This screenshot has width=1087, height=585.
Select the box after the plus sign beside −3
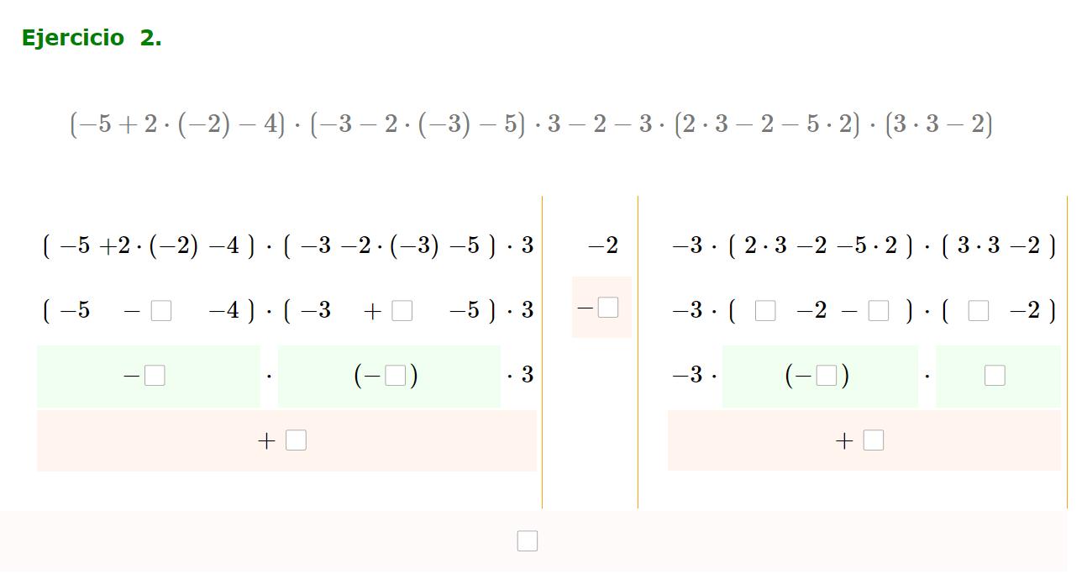(x=402, y=311)
